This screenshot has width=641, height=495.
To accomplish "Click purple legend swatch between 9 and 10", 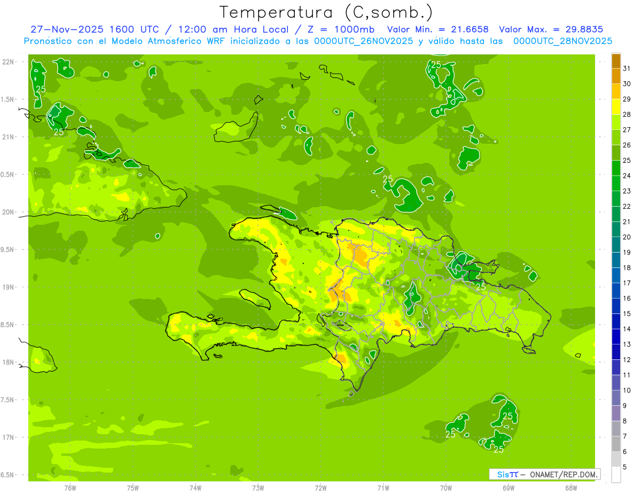I will click(x=616, y=398).
